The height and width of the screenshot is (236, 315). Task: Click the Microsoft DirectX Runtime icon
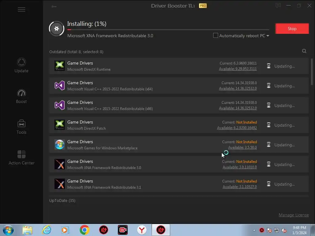point(60,66)
